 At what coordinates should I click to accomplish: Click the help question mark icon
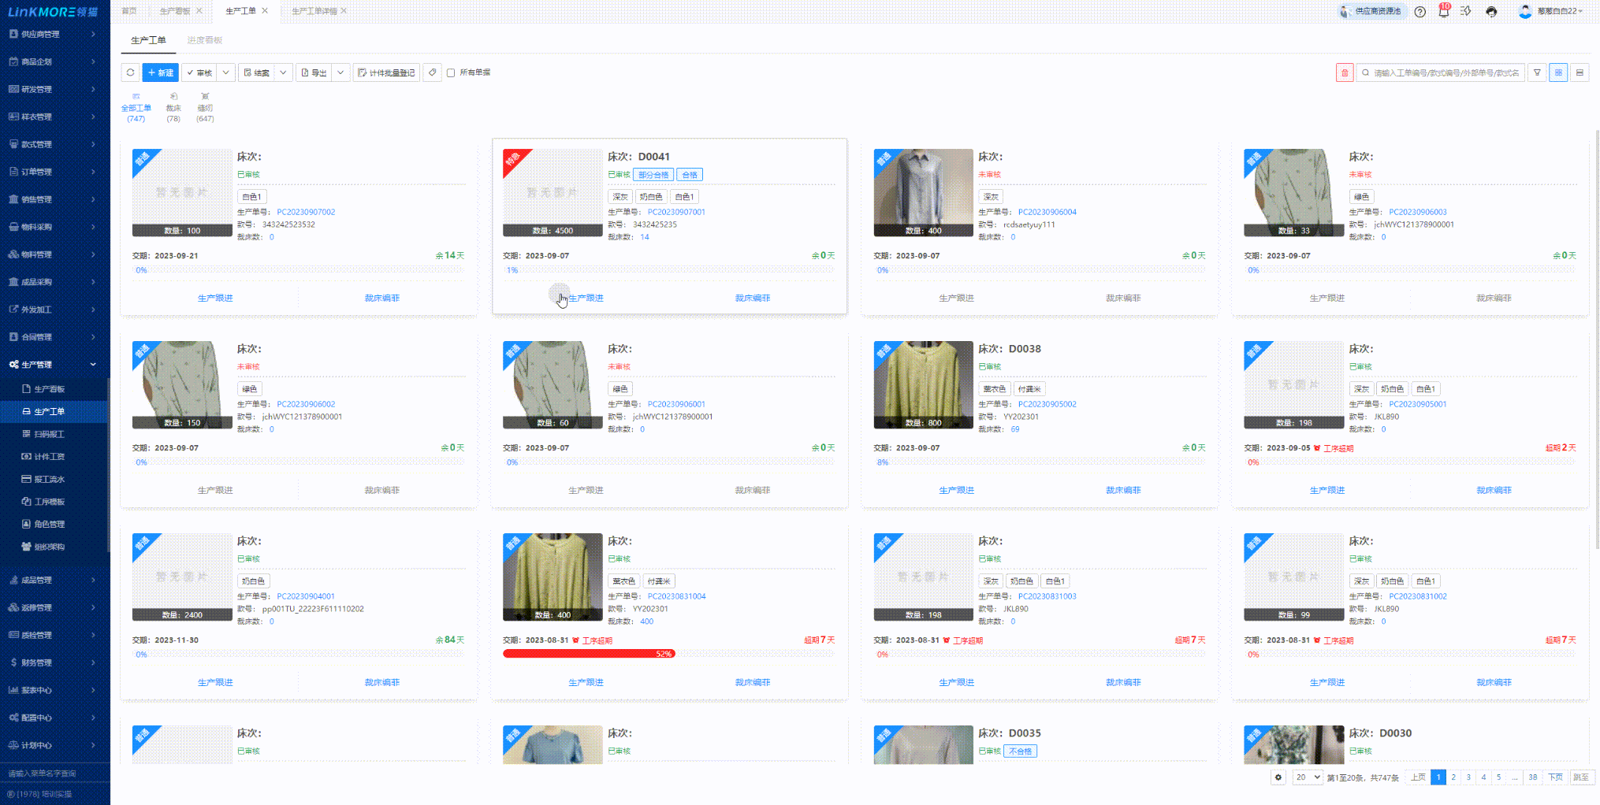pyautogui.click(x=1420, y=12)
